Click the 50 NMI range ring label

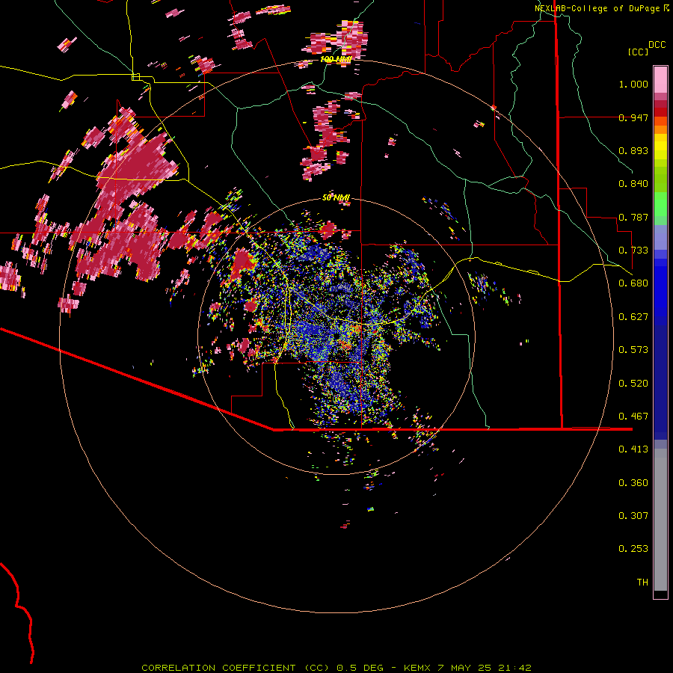336,198
